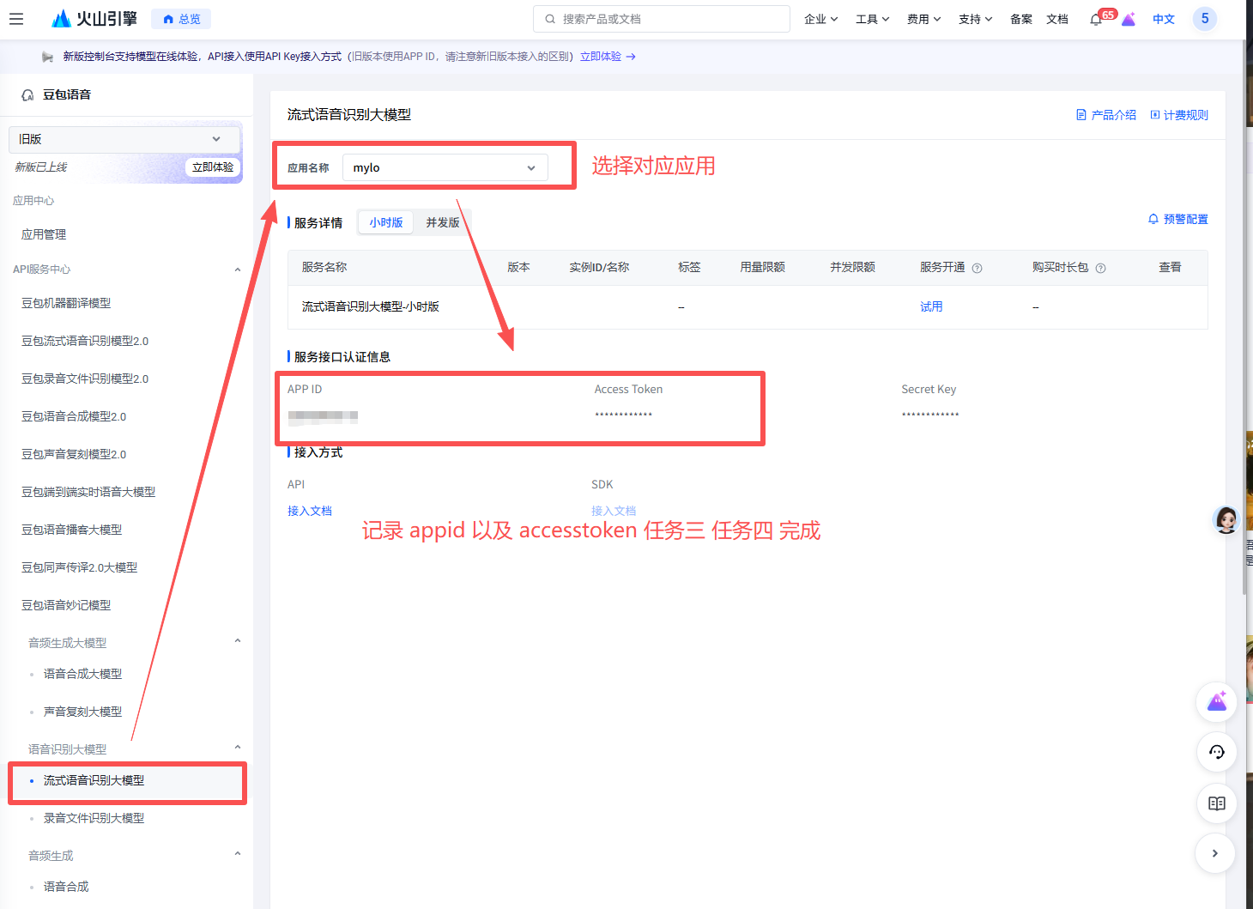
Task: Open the 产品介绍 link
Action: pyautogui.click(x=1106, y=115)
